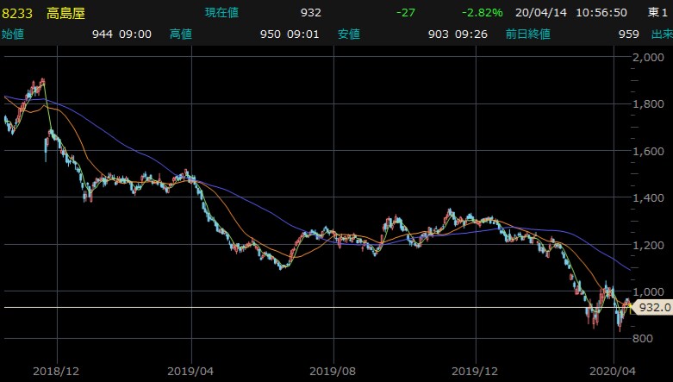Click the 1,400 price axis label
Image resolution: width=673 pixels, height=382 pixels.
(x=648, y=198)
